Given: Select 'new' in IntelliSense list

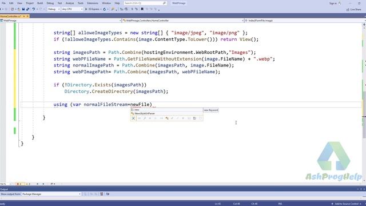Looking at the screenshot, I should 166,110.
